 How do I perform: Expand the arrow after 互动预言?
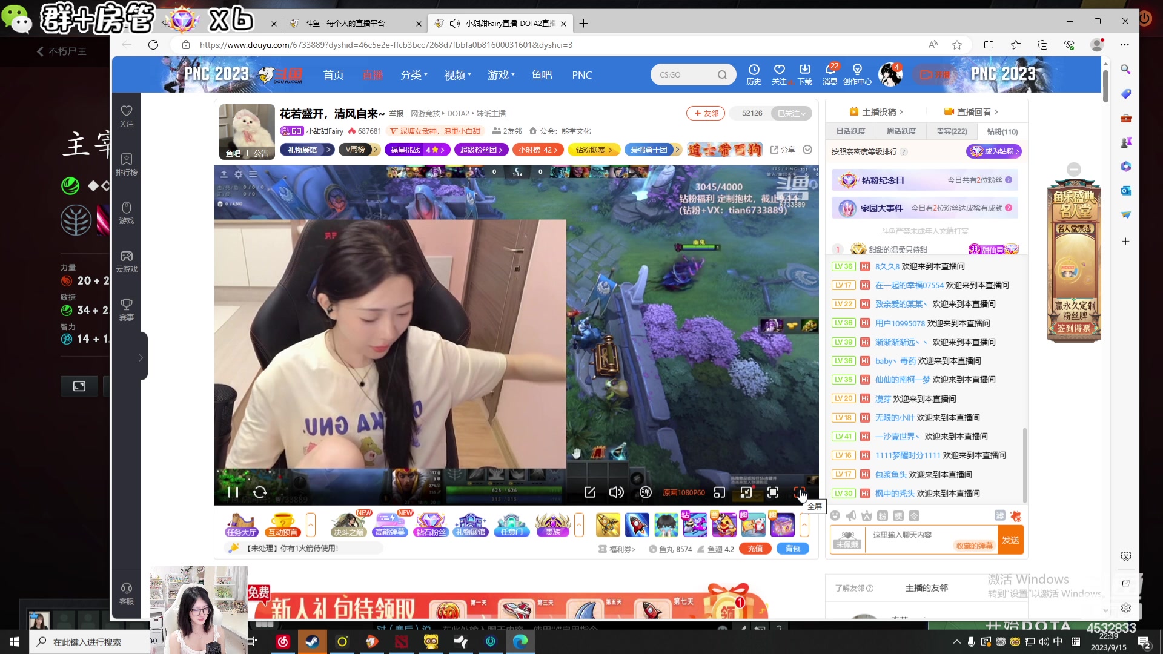[311, 524]
